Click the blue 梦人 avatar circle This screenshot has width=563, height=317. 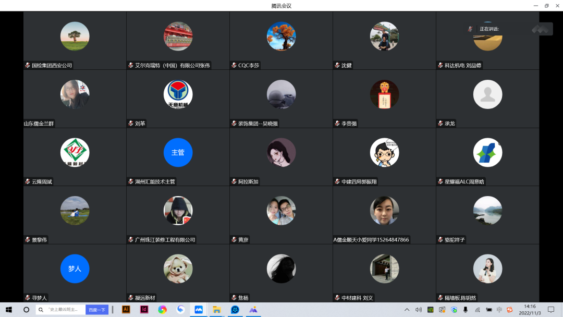pos(75,269)
